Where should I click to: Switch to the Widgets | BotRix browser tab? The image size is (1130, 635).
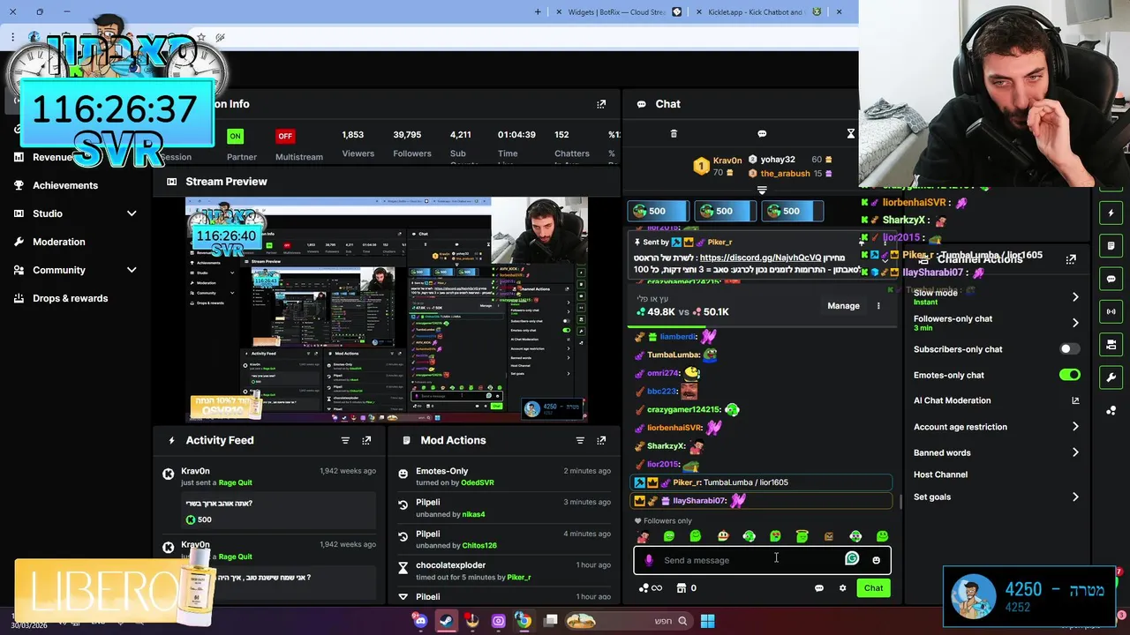(x=617, y=12)
